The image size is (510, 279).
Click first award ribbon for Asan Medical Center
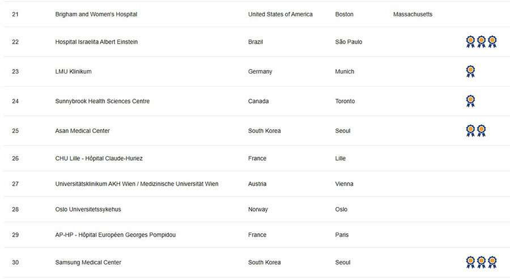pos(470,131)
